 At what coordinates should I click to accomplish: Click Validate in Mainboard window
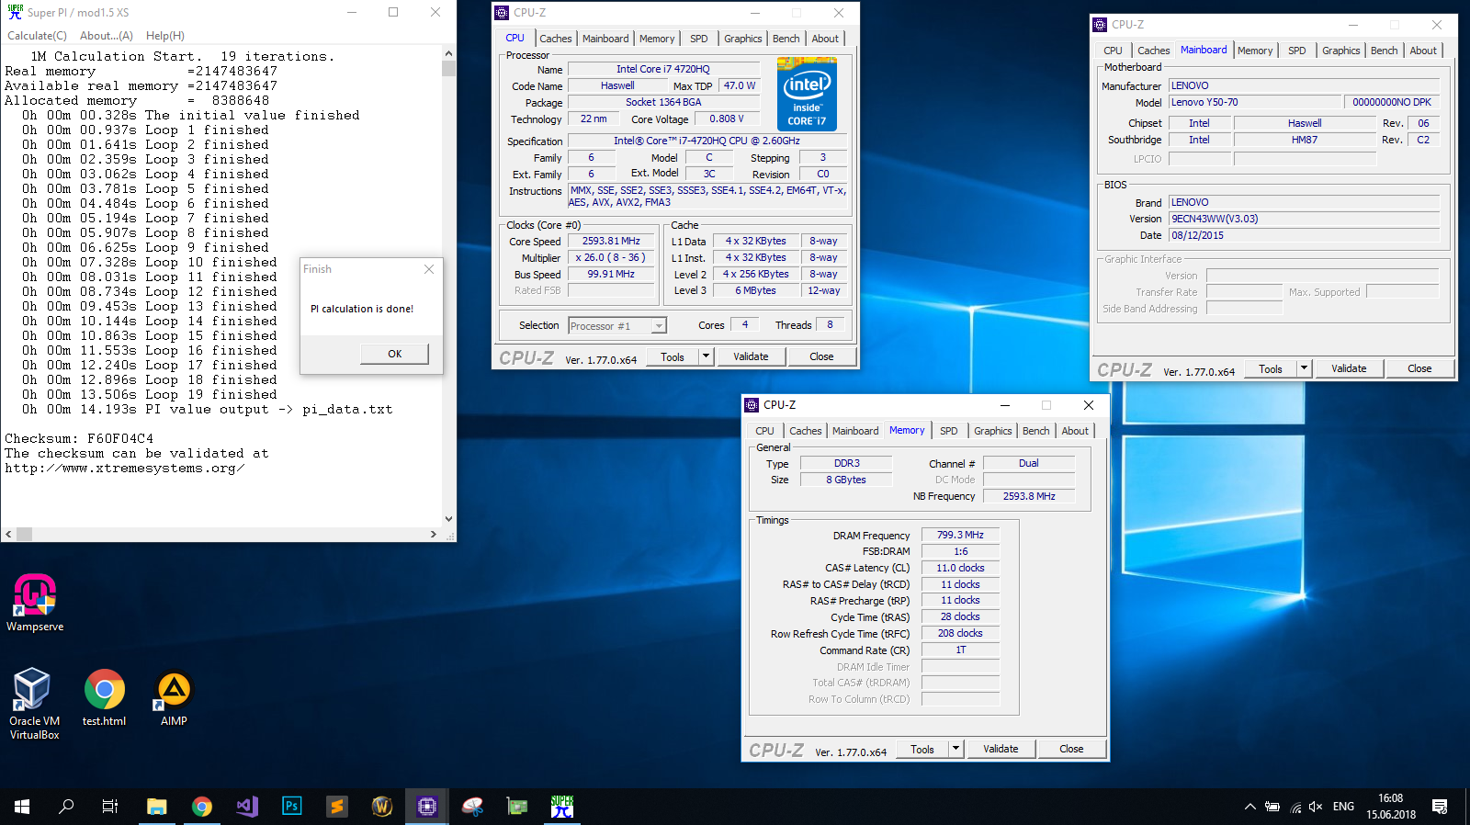pyautogui.click(x=1349, y=368)
